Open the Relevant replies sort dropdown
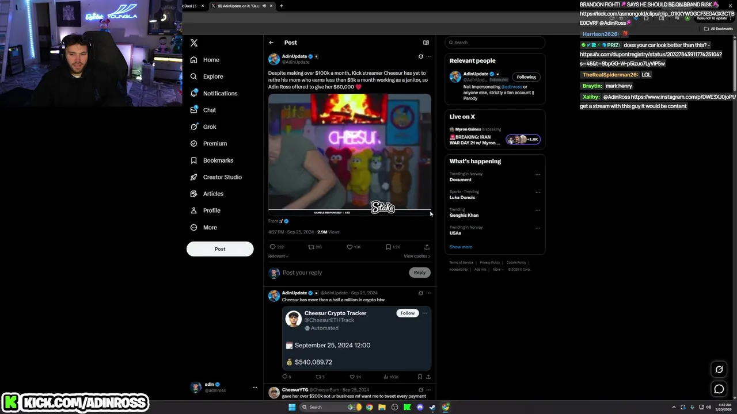The height and width of the screenshot is (414, 737). pos(278,256)
